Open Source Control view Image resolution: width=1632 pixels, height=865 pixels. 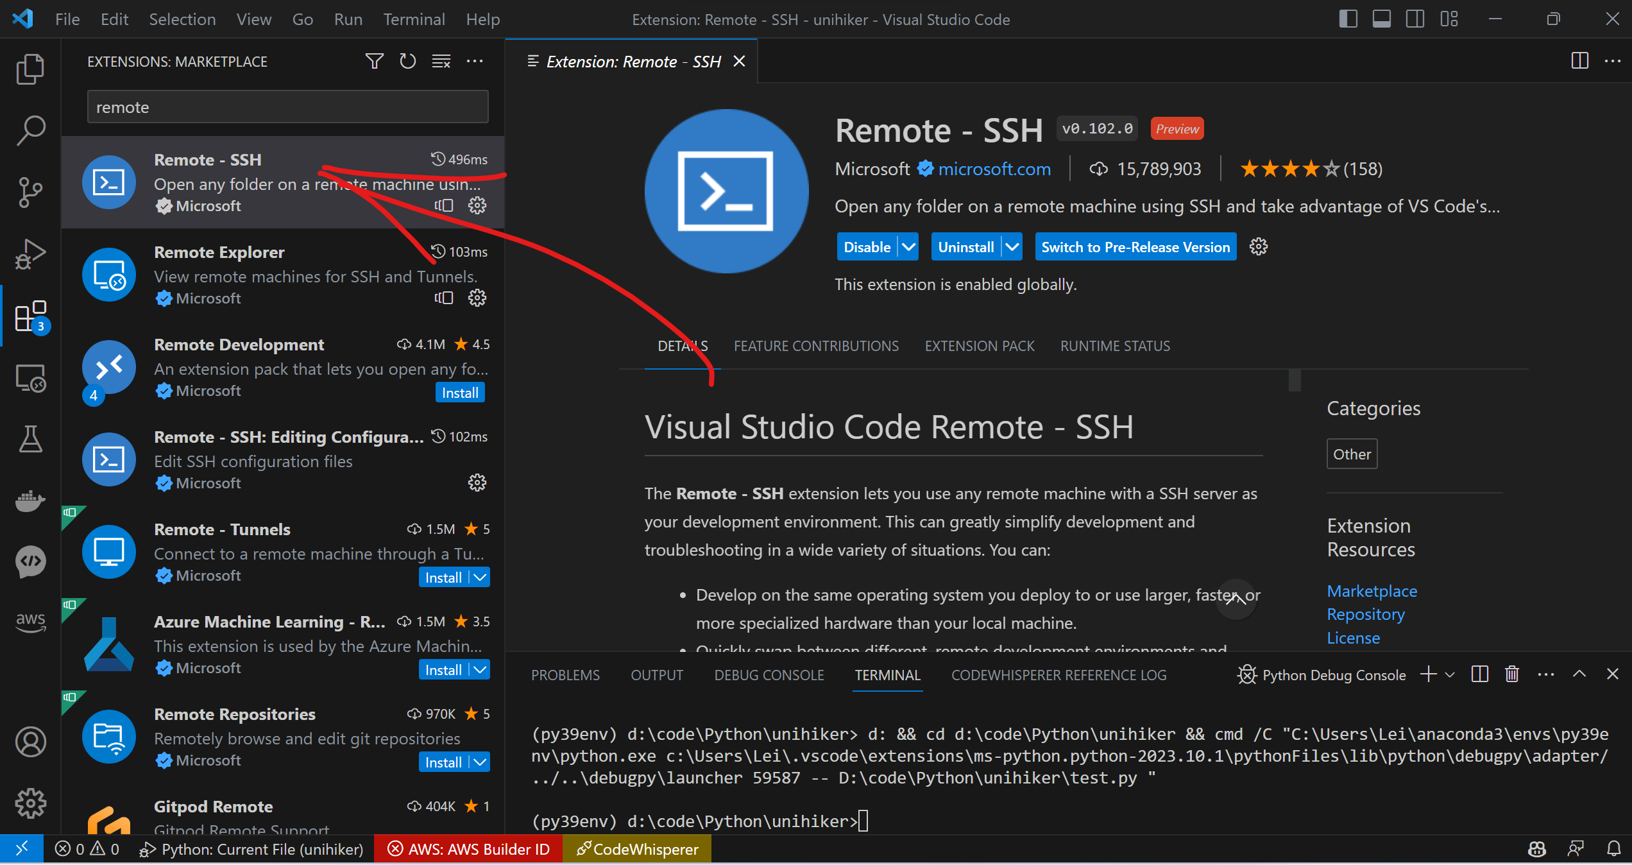(x=30, y=192)
